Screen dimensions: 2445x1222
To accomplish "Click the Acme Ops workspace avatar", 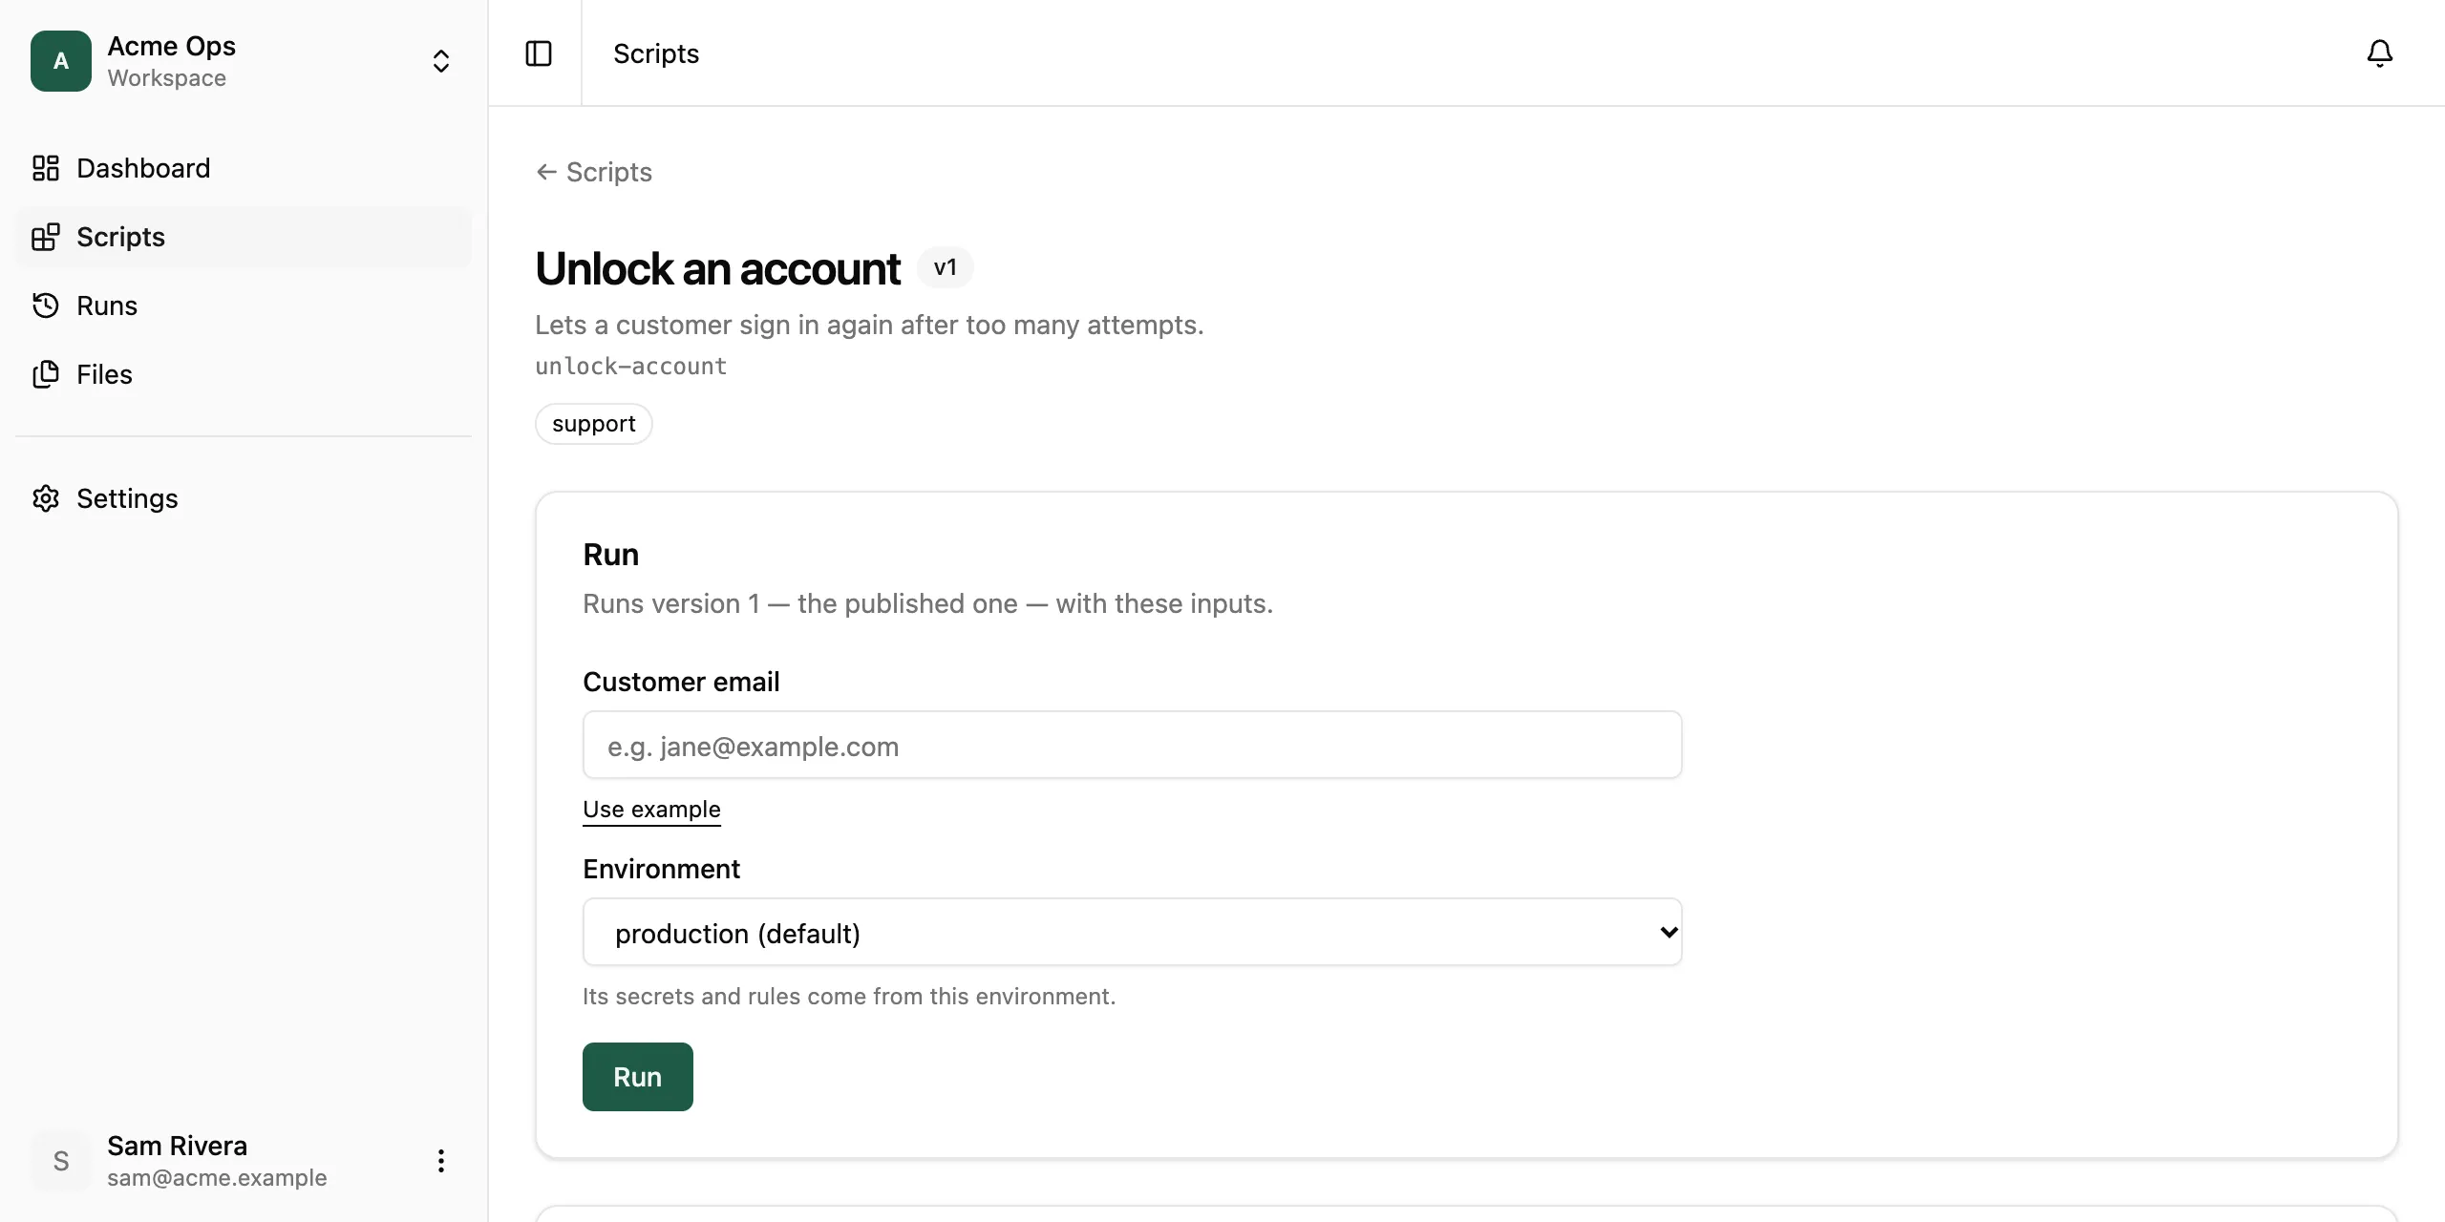I will coord(61,61).
